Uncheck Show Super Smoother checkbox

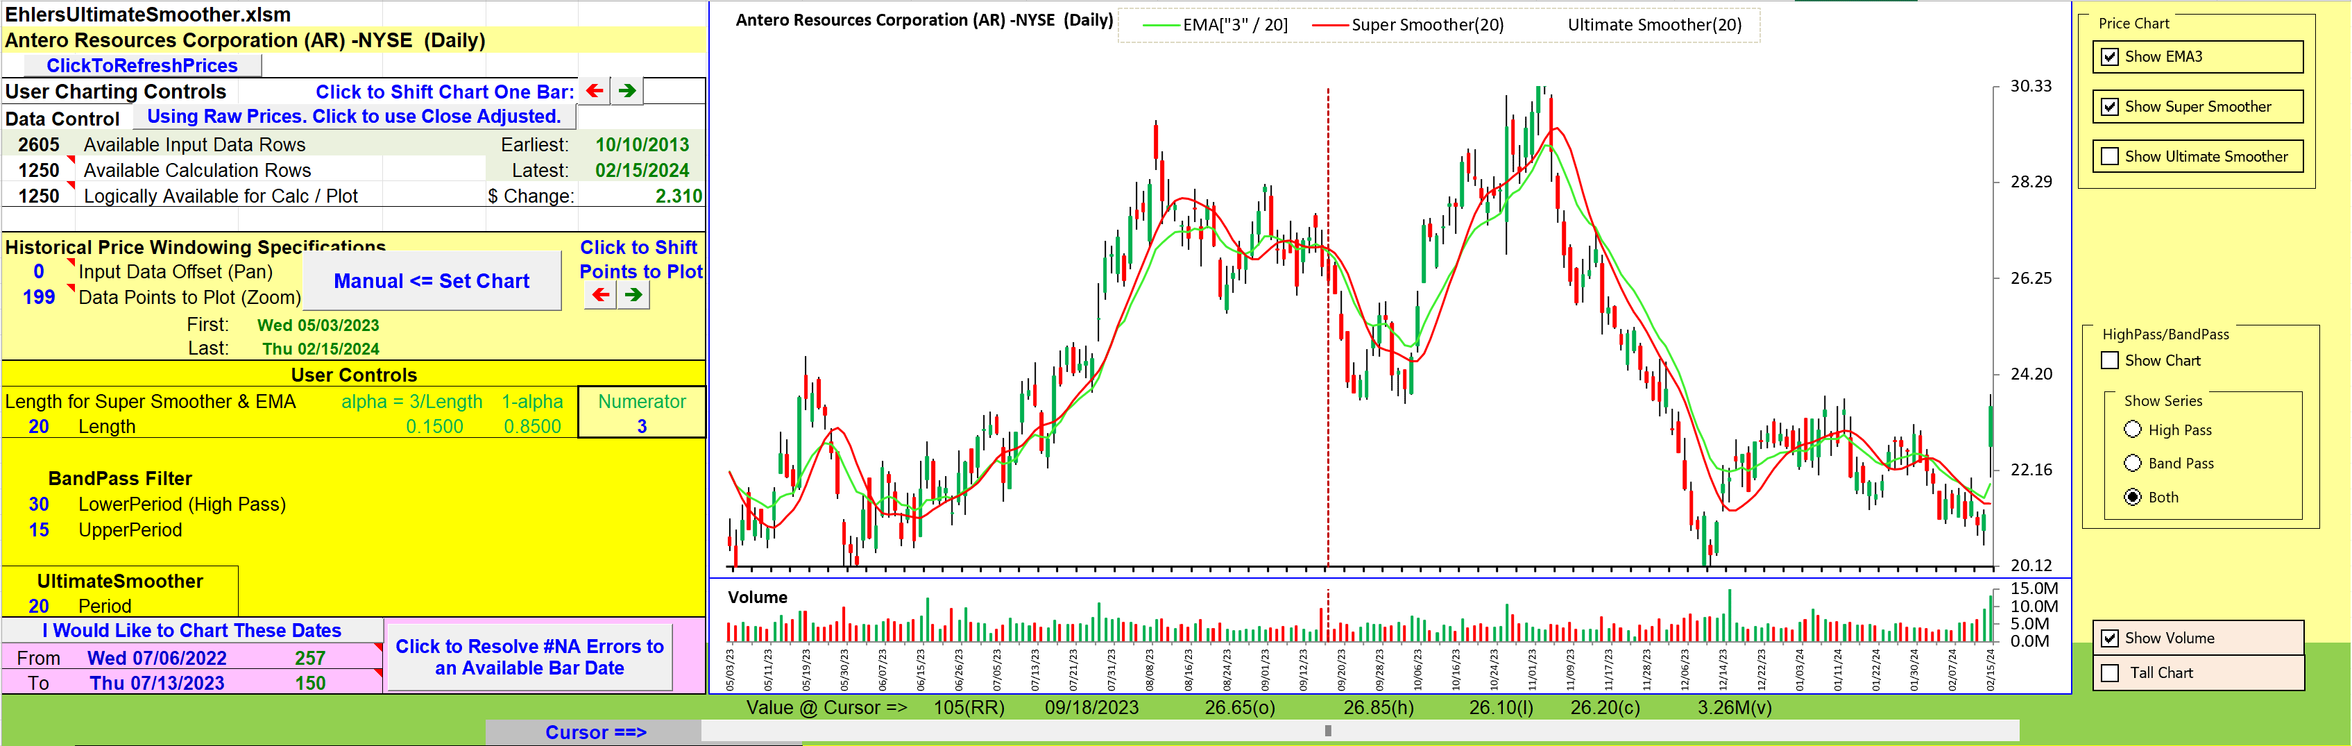(2110, 107)
